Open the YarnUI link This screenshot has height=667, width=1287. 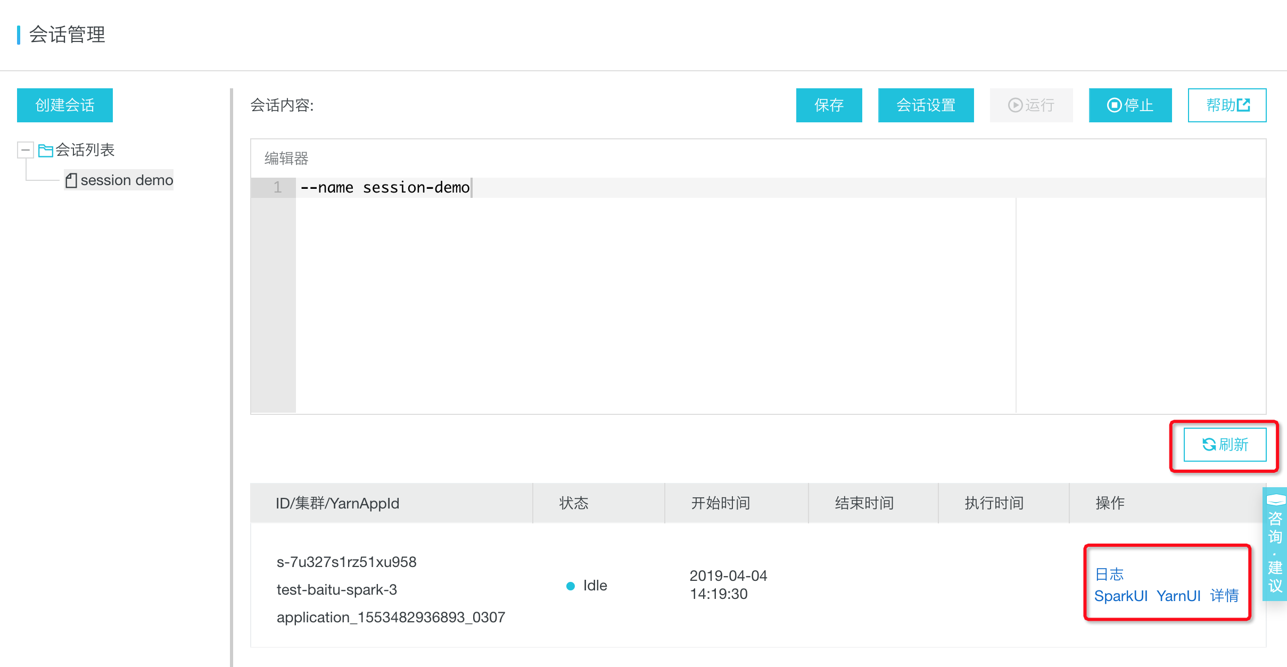pos(1178,596)
